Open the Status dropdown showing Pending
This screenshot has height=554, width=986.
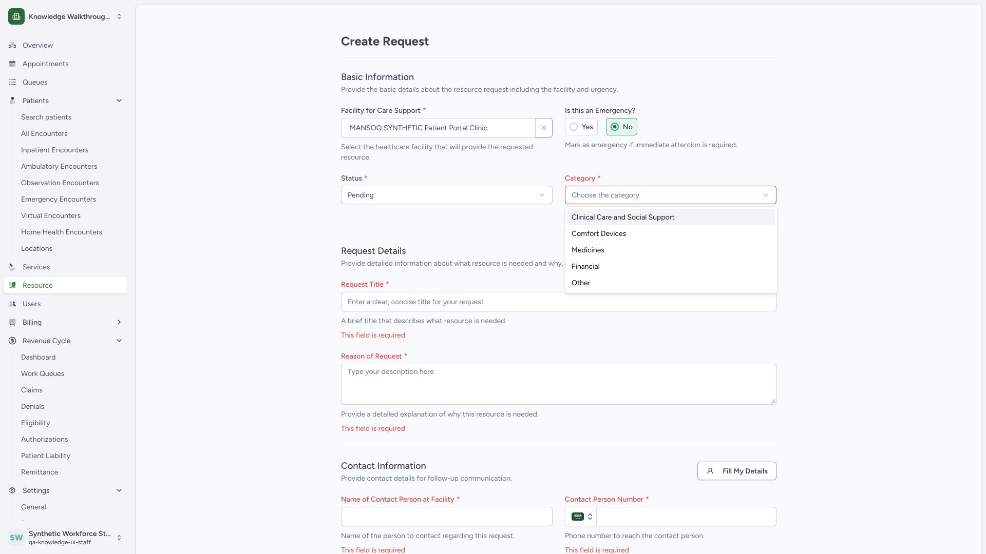(447, 195)
